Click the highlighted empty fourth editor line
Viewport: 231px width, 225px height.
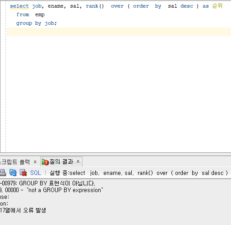[119, 32]
